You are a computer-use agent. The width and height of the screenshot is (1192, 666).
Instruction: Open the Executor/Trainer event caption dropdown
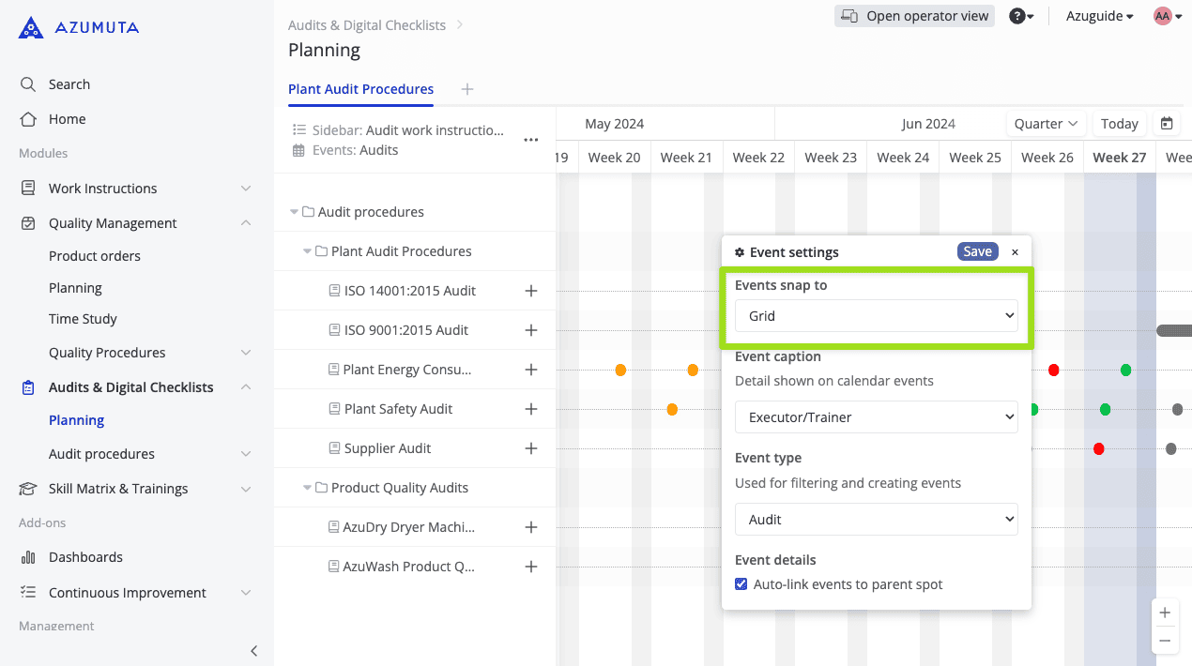click(876, 417)
